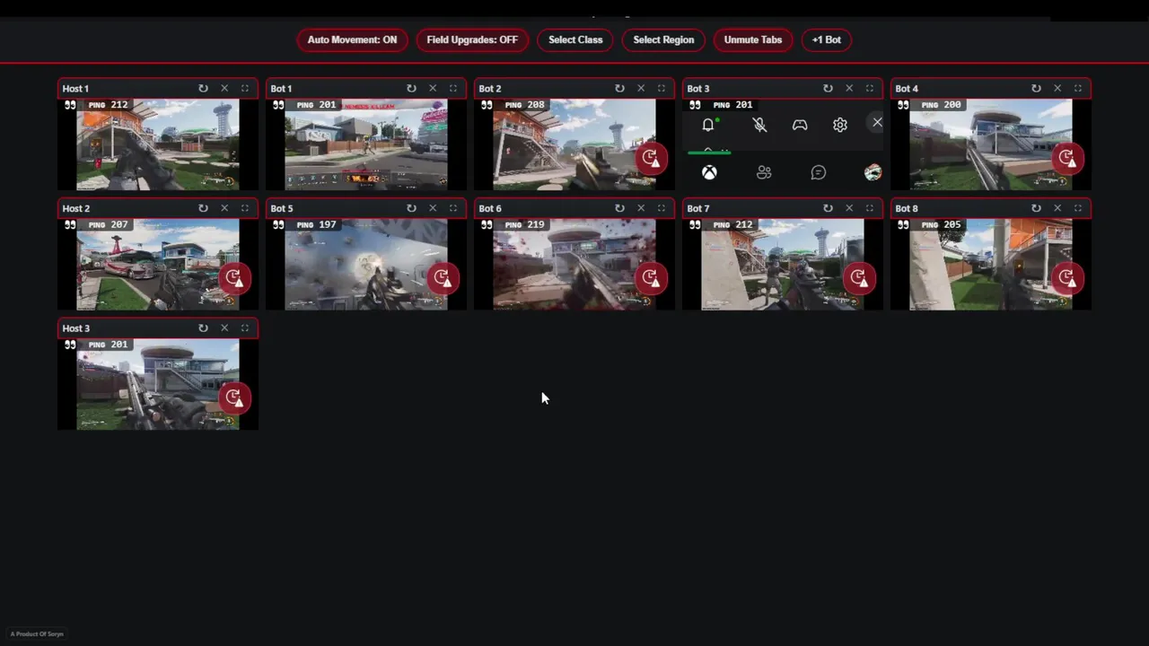Reload the Host 3 stream

pyautogui.click(x=203, y=328)
